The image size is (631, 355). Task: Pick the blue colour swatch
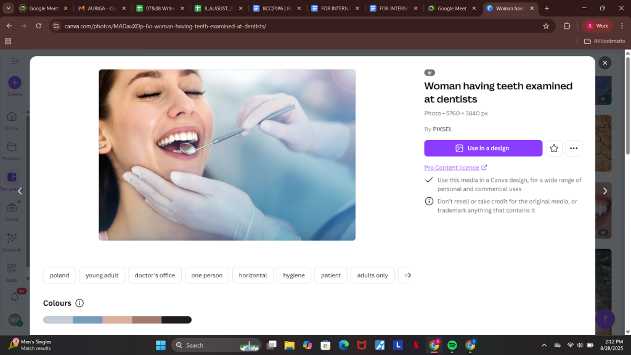coord(88,320)
